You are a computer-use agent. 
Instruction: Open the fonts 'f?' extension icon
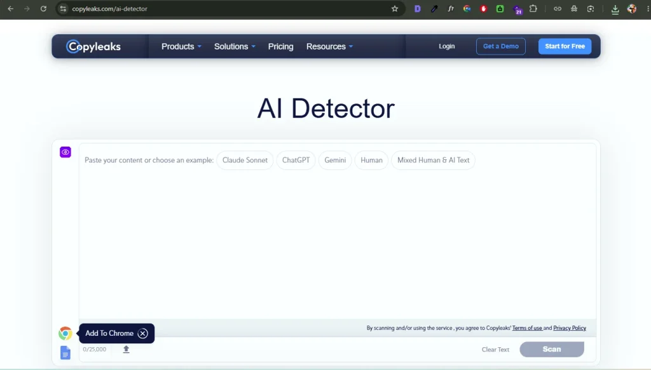point(451,8)
